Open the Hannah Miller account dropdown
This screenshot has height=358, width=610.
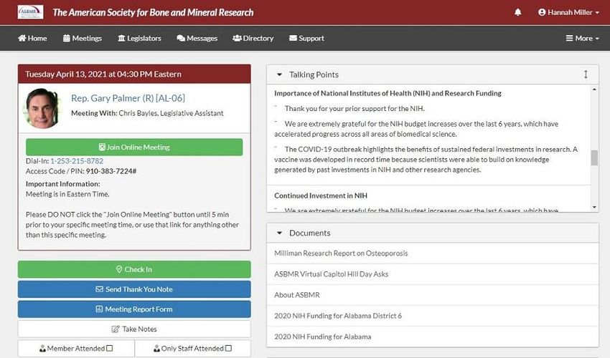(x=569, y=12)
